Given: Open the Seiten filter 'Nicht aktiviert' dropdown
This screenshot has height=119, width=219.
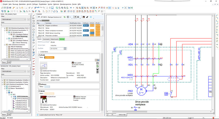Looking at the screenshot, I should [x=14, y=19].
